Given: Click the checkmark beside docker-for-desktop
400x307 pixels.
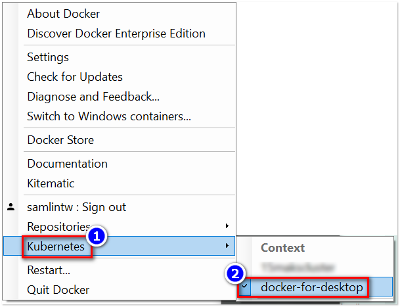Looking at the screenshot, I should tap(245, 287).
